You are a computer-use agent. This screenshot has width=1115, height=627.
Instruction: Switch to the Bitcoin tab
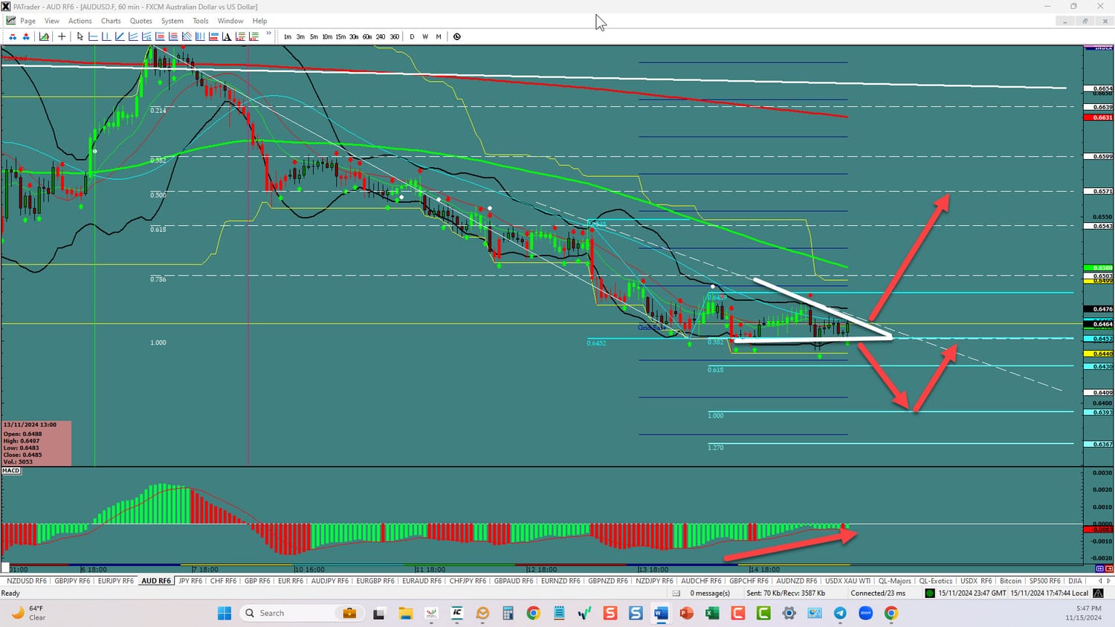click(x=1011, y=581)
